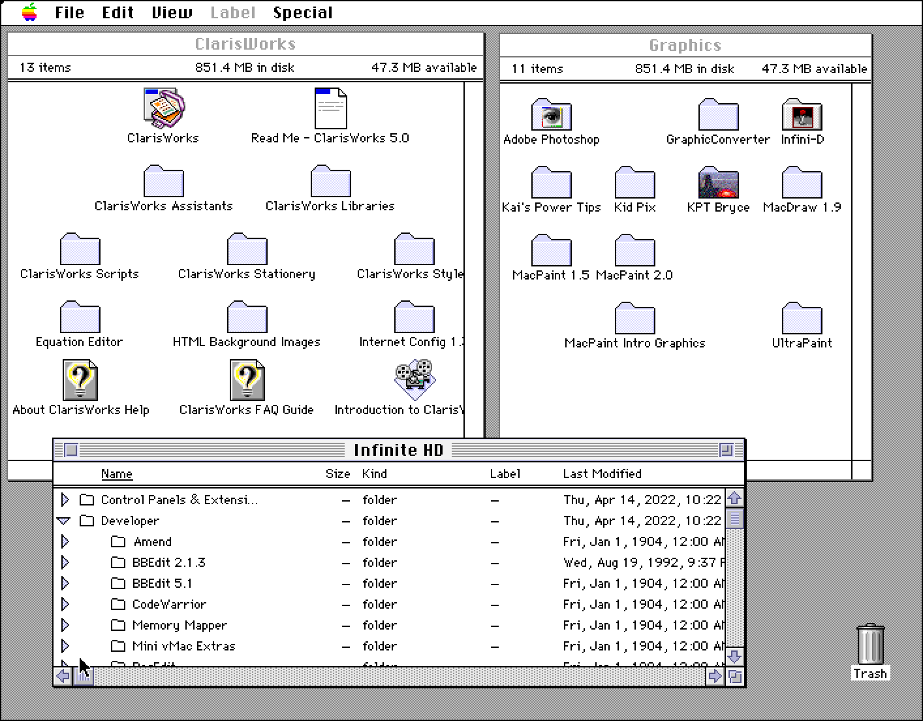Open the Apple menu

tap(29, 12)
